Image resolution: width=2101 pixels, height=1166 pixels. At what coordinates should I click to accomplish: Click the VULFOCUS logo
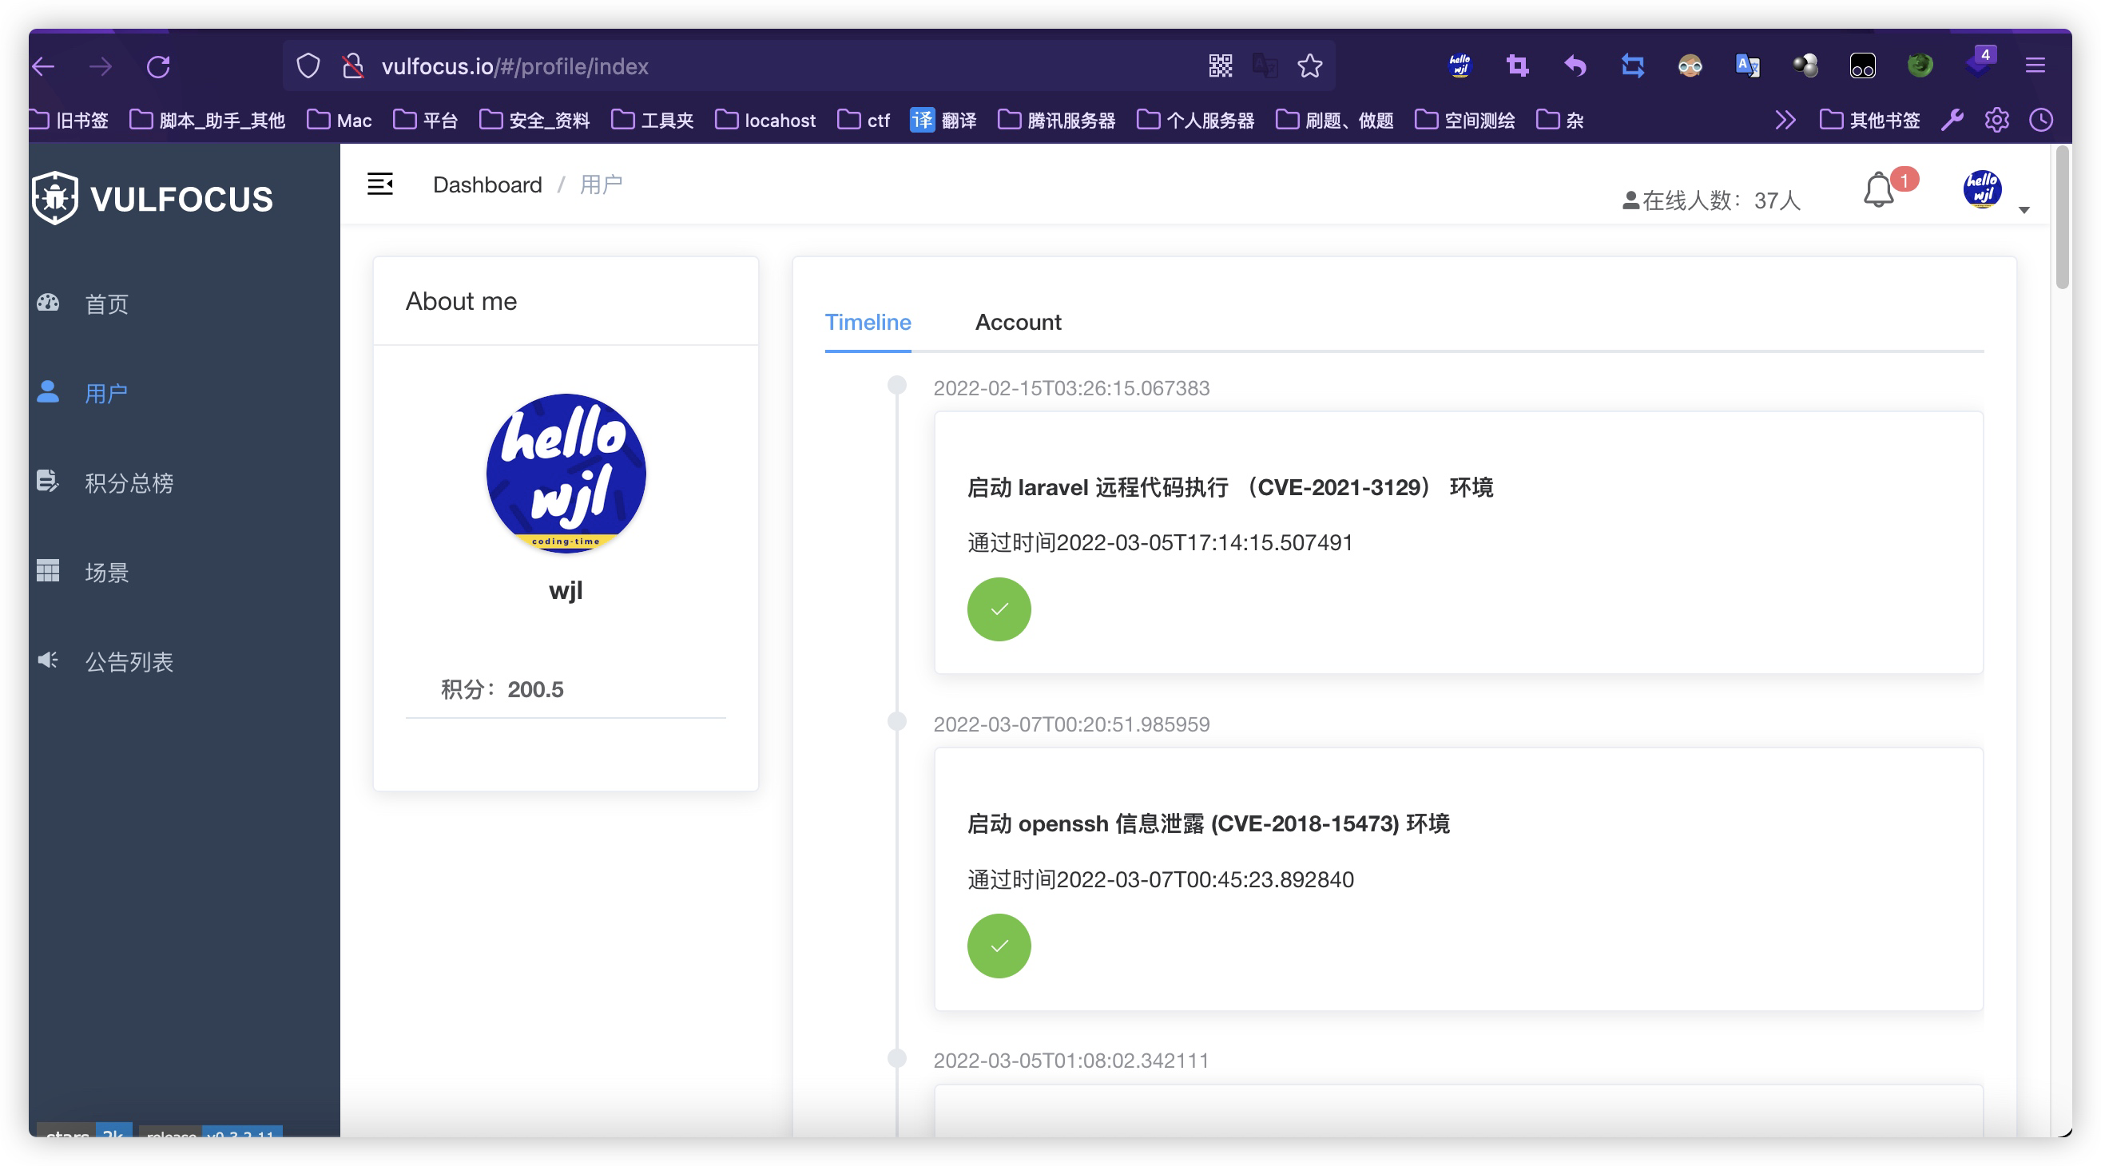(153, 198)
